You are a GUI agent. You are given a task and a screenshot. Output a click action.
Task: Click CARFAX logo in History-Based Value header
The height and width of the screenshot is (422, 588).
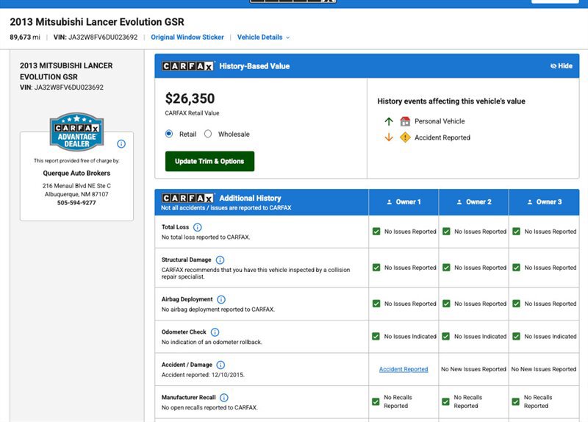click(188, 66)
